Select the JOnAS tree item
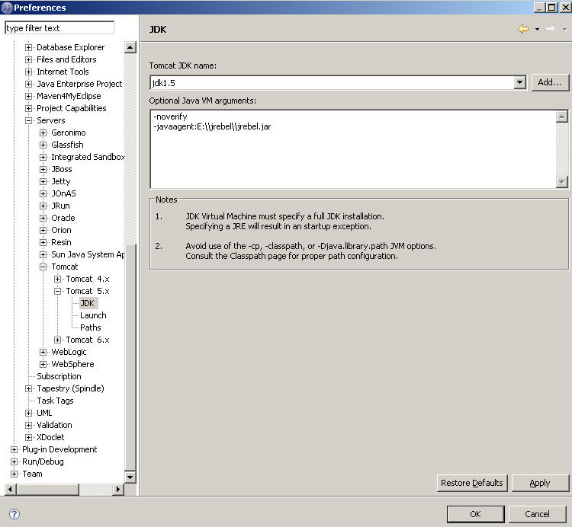 click(63, 193)
